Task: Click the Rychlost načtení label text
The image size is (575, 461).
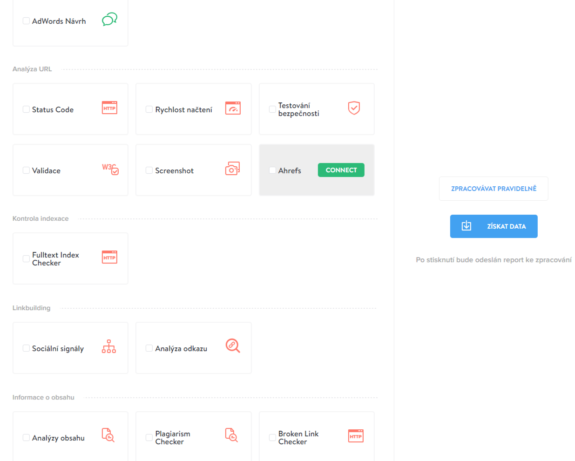Action: tap(183, 110)
